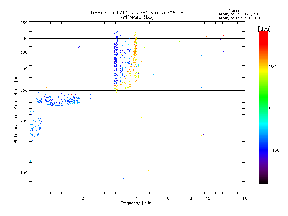288x216 pixels.
Task: Click the x-axis tick '10'
Action: coord(208,198)
